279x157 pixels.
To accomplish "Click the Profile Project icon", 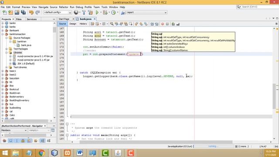I will point(113,13).
